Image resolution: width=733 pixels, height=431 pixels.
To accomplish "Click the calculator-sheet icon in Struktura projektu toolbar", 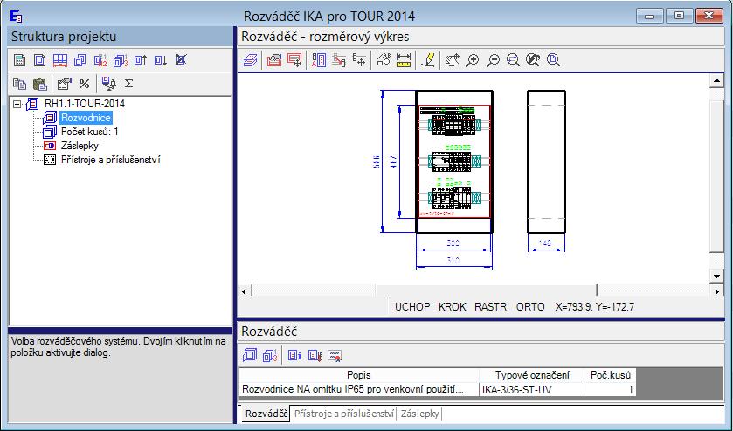I will pos(19,60).
